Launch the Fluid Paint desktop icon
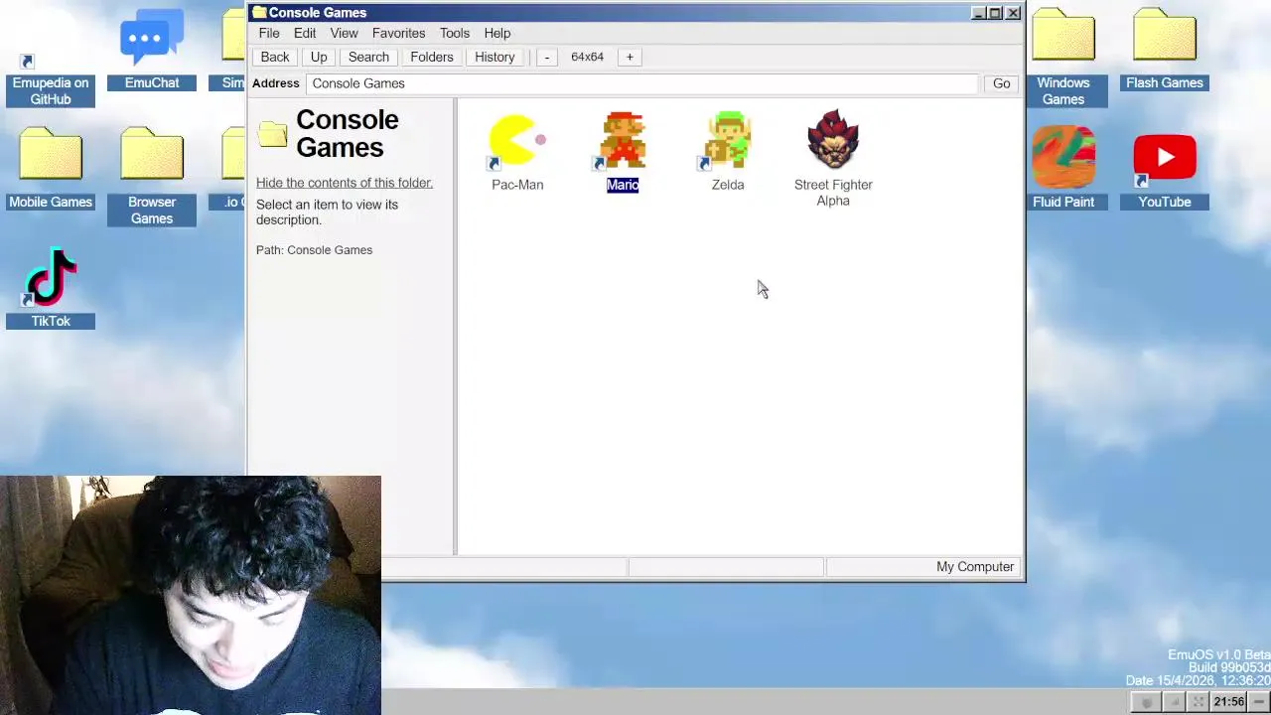The width and height of the screenshot is (1271, 715). click(1063, 169)
